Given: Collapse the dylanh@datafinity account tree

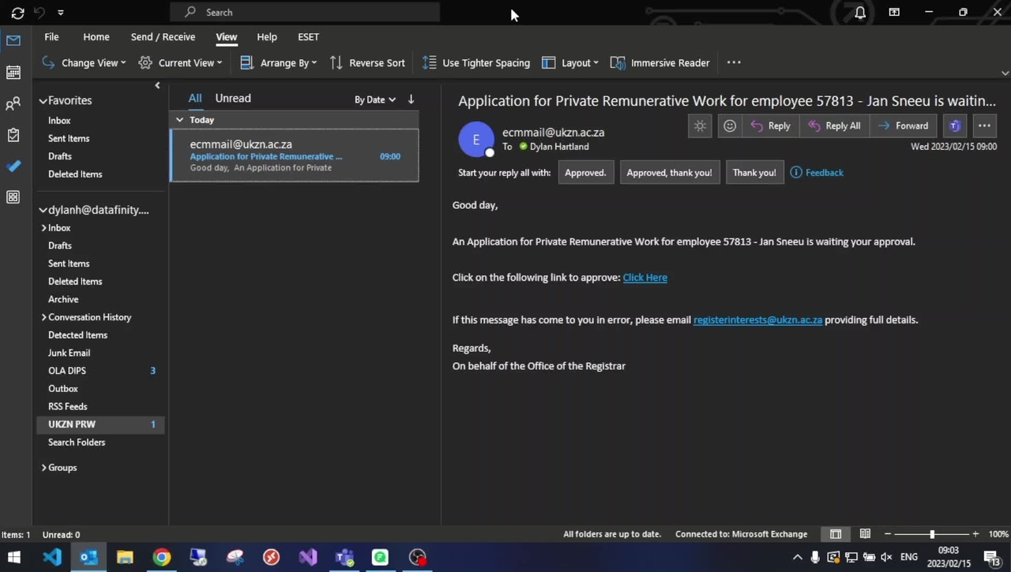Looking at the screenshot, I should point(43,211).
